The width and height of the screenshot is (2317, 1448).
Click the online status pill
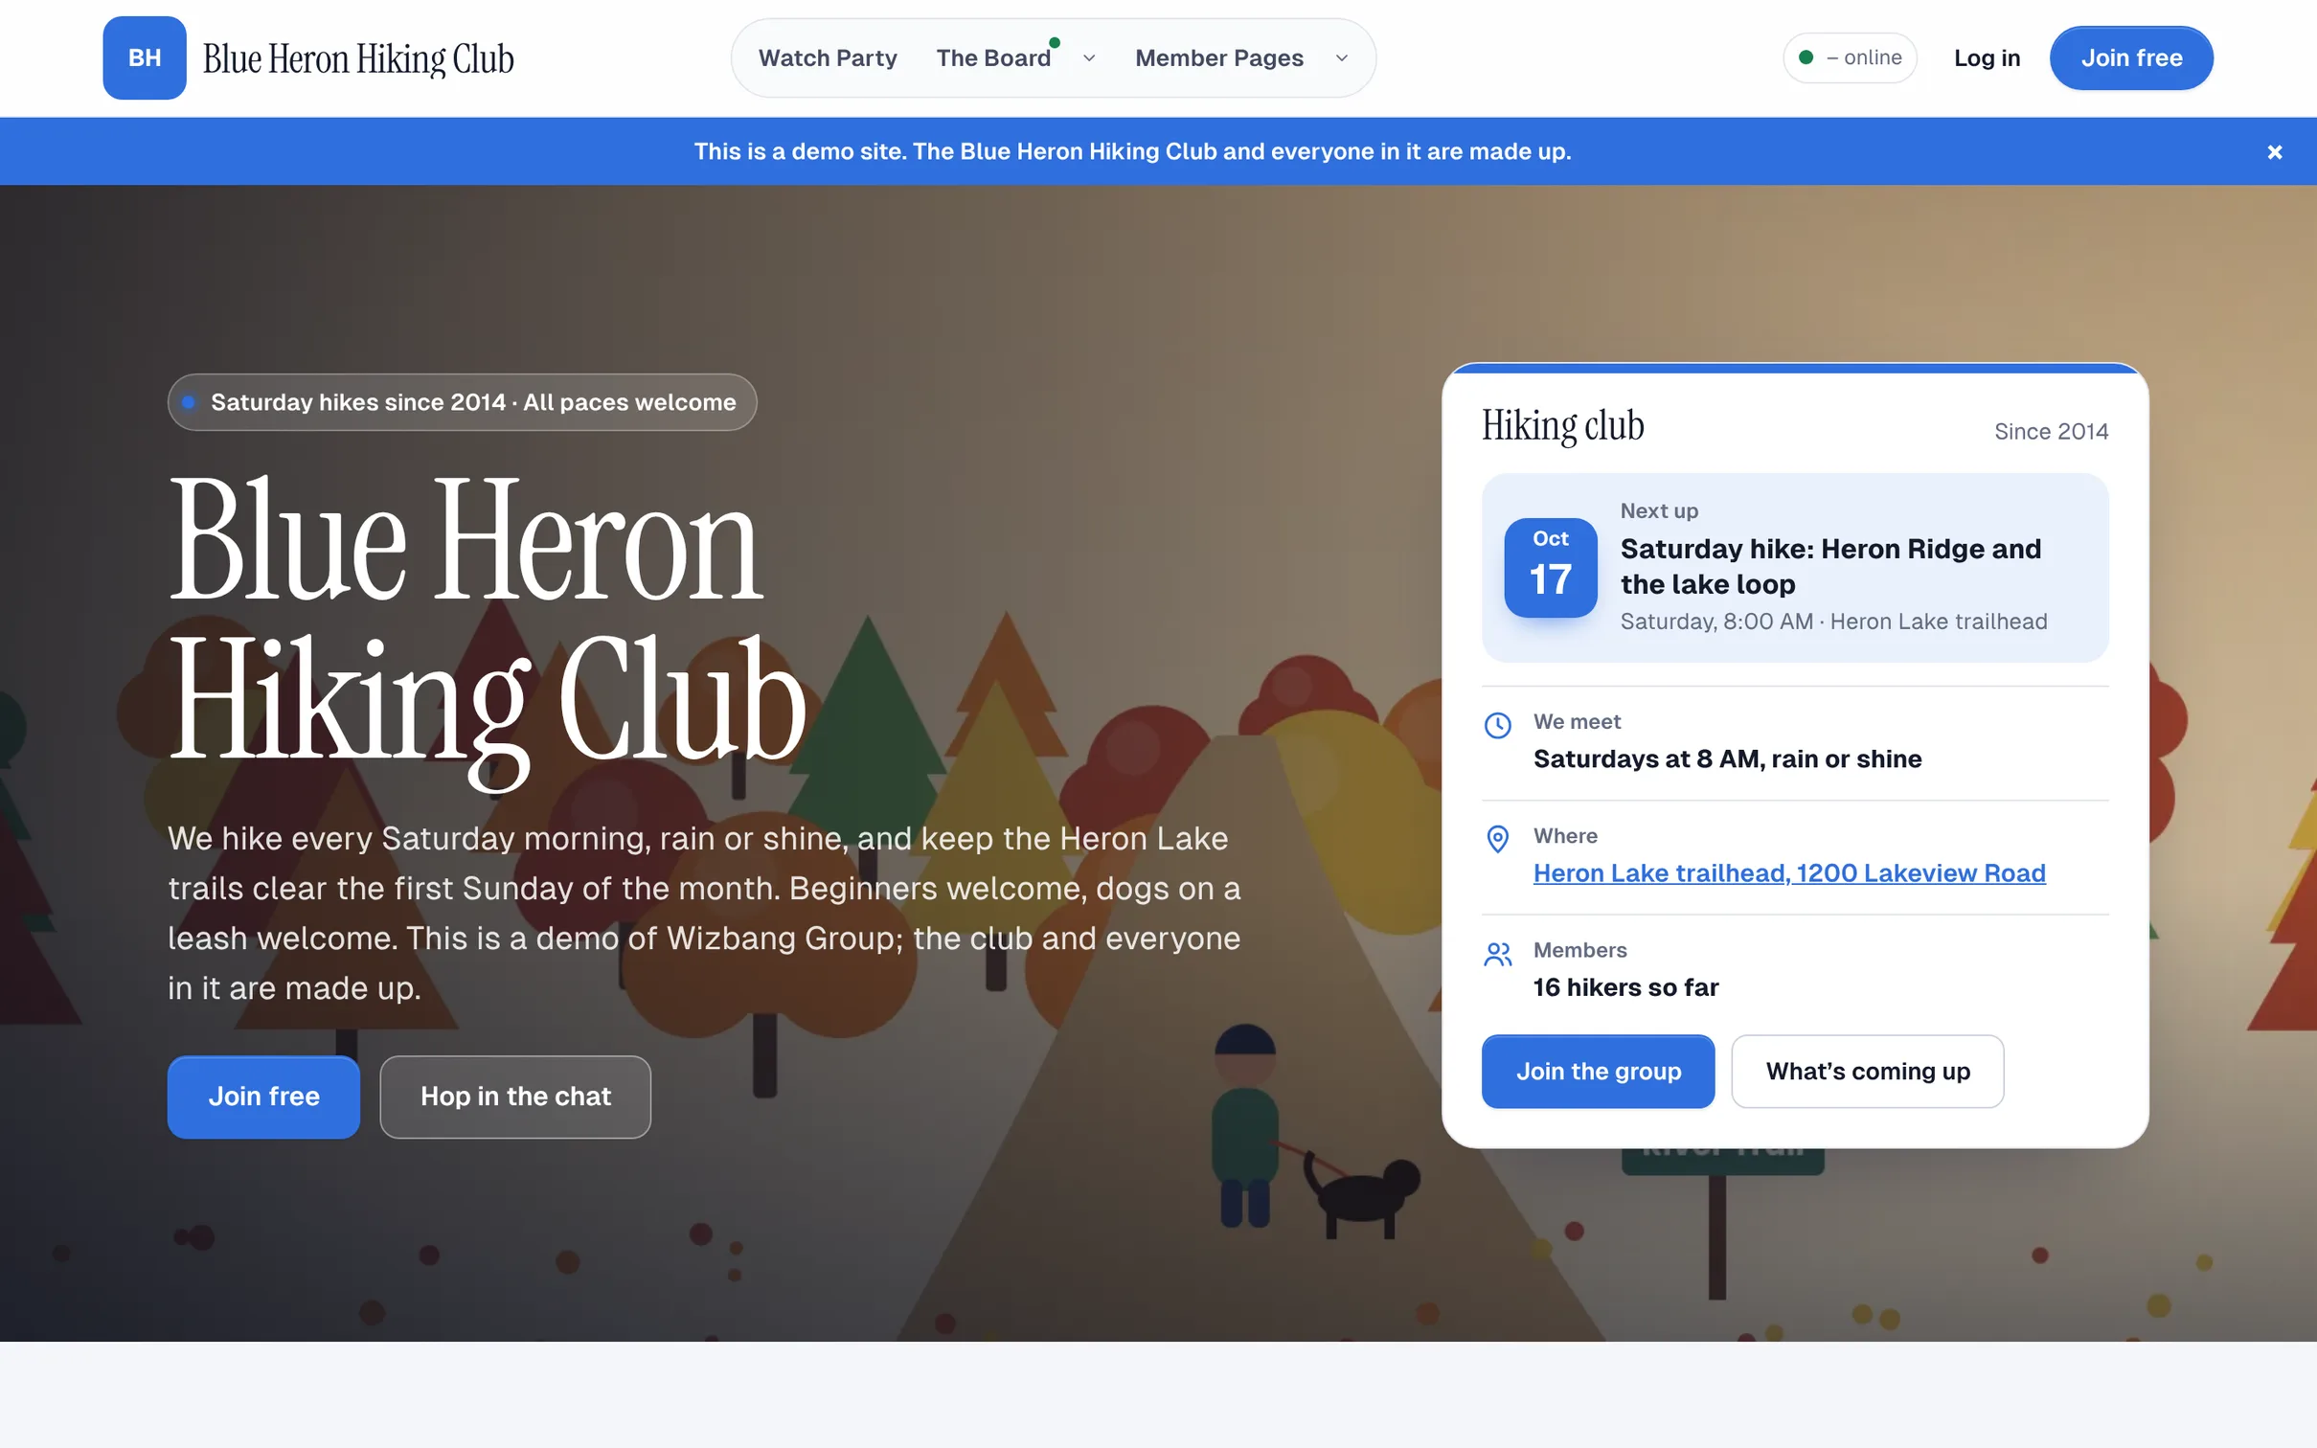pos(1850,57)
